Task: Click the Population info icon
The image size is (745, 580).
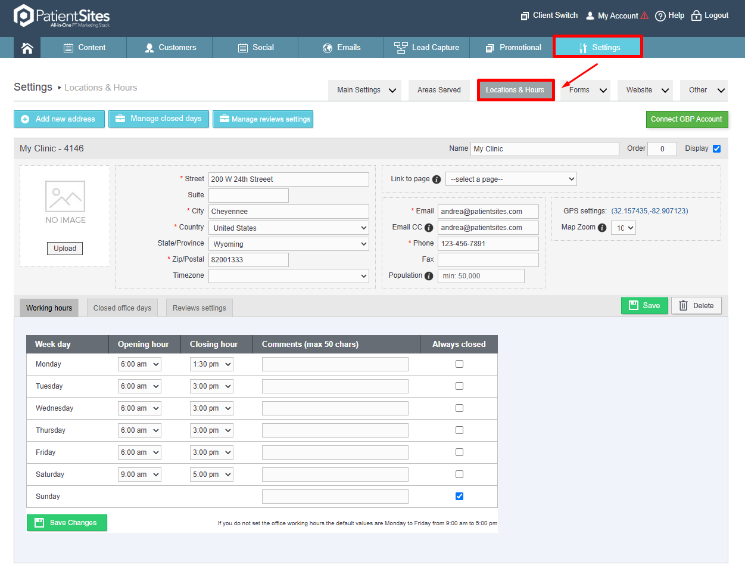Action: [429, 276]
